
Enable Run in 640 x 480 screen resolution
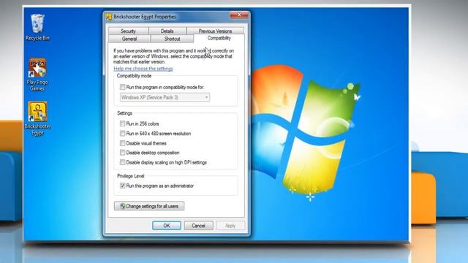122,133
